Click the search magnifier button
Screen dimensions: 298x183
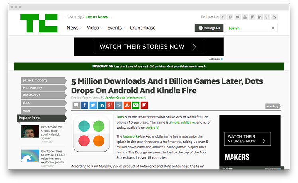[x=273, y=28]
